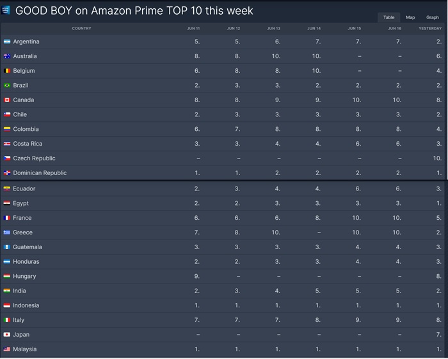Select the Table view tab
Viewport: 448px width, 359px height.
[389, 17]
